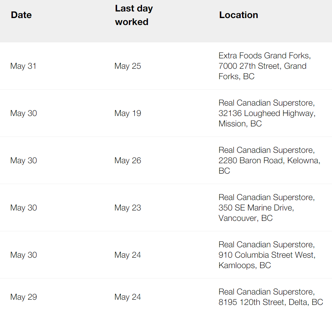Select May 26 last day worked cell
The height and width of the screenshot is (315, 332).
128,160
